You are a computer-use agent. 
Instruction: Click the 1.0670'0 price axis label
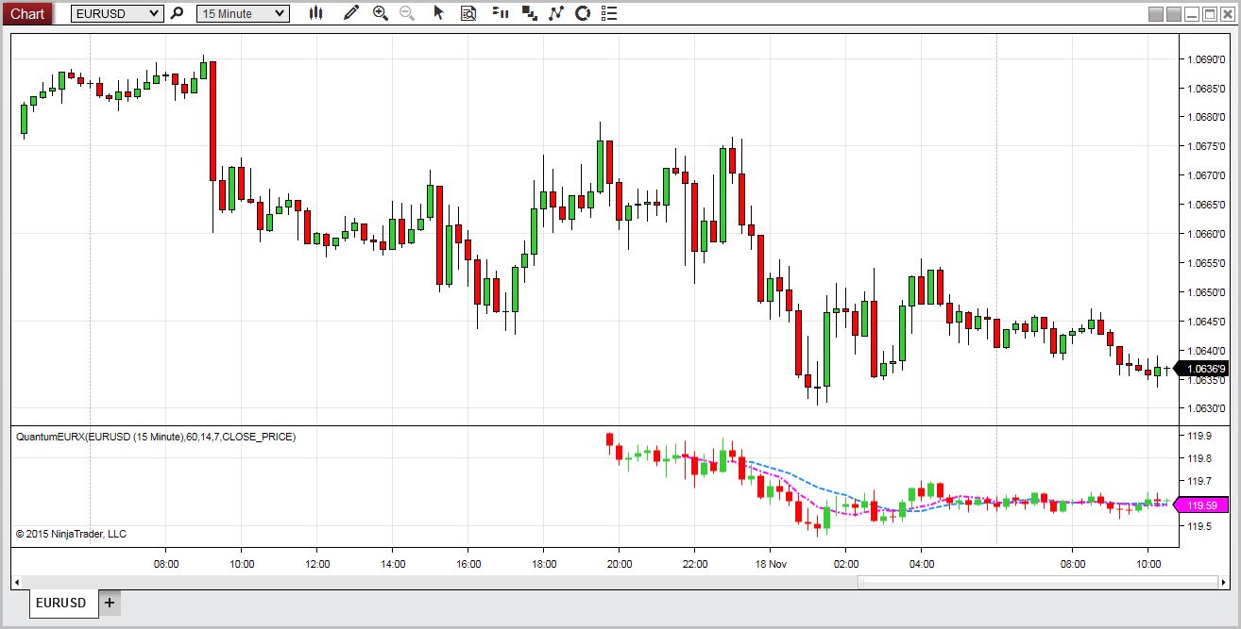(x=1205, y=175)
